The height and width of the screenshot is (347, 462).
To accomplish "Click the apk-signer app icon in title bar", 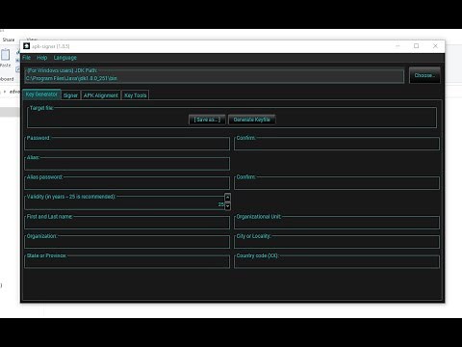I will [26, 46].
